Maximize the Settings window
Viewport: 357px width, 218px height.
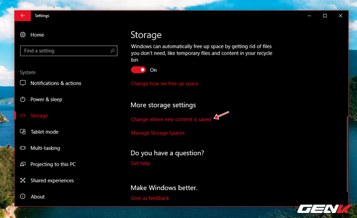pyautogui.click(x=325, y=16)
